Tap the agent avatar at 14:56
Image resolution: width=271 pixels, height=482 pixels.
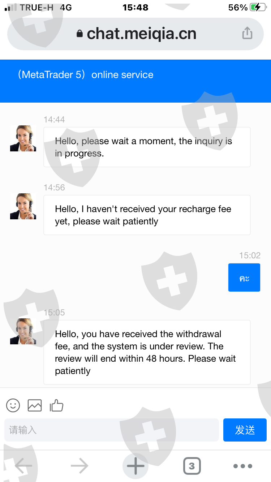[23, 206]
